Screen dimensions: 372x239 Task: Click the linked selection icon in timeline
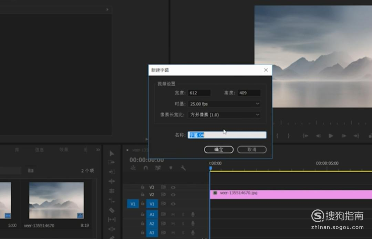(158, 168)
